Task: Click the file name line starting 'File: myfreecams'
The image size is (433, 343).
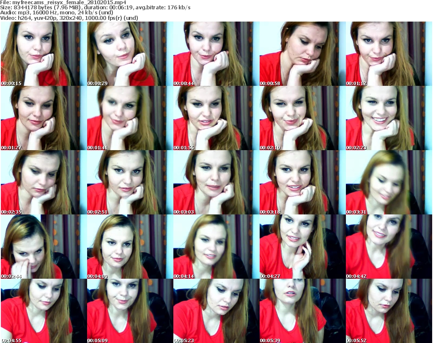Action: (x=63, y=3)
